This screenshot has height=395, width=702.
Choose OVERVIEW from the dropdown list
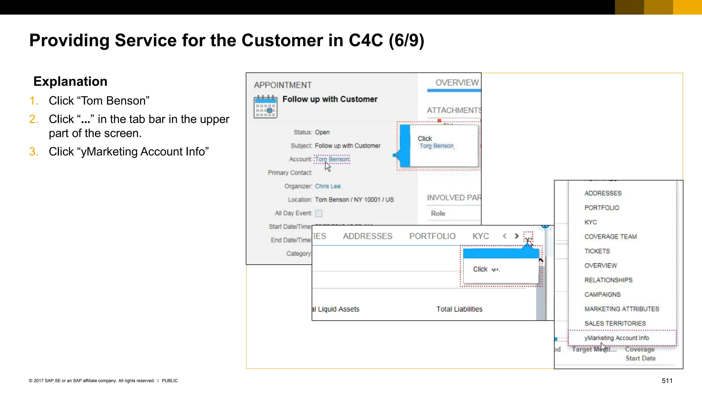point(601,265)
